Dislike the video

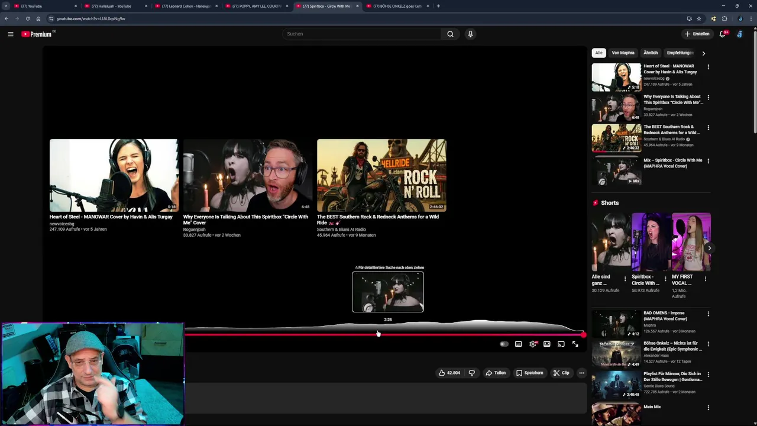coord(472,373)
